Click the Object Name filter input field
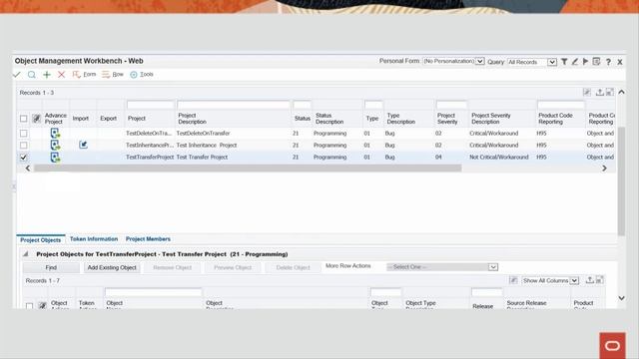The height and width of the screenshot is (359, 639). [x=153, y=292]
